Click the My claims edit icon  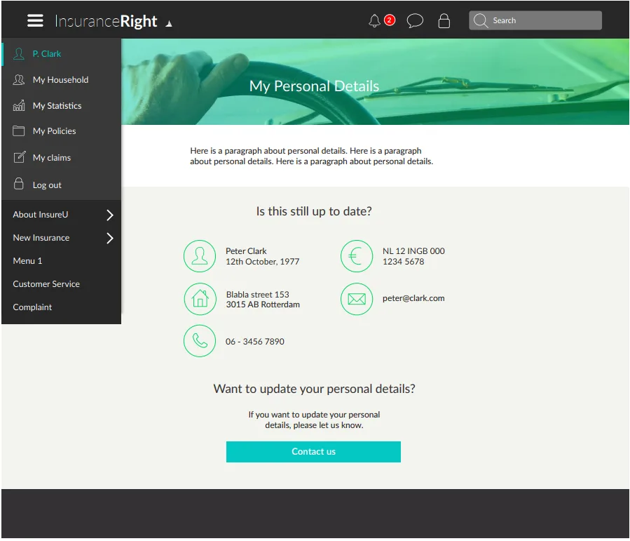[20, 157]
